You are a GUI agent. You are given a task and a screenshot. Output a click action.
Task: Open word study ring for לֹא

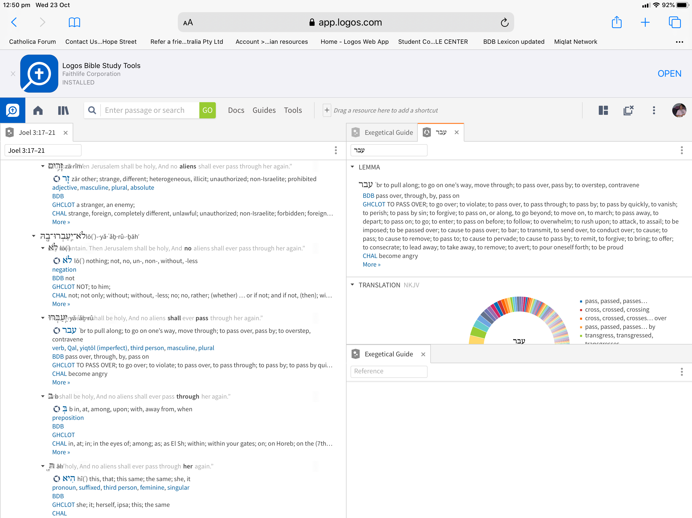[x=57, y=261]
